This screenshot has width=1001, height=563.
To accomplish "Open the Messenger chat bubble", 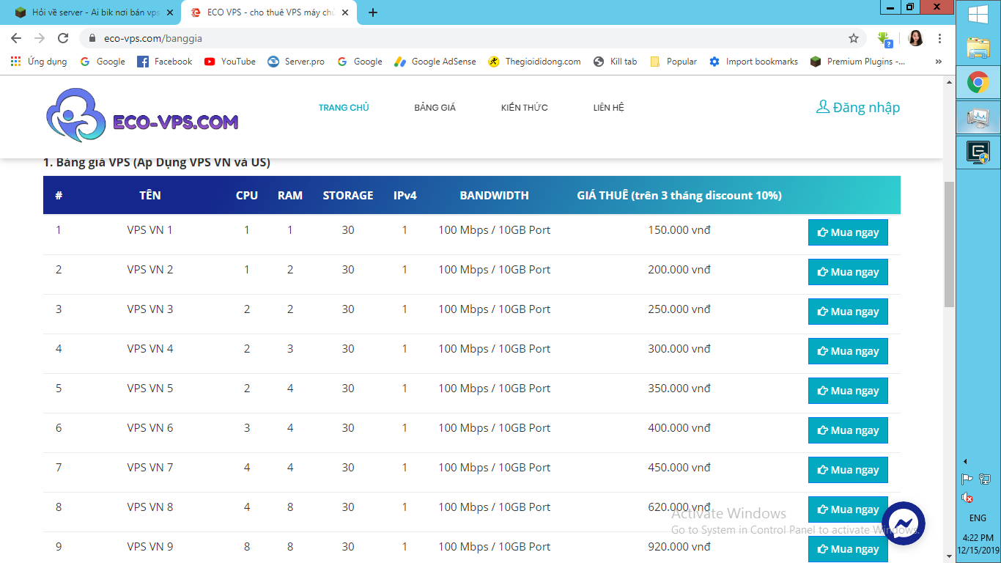I will [903, 523].
